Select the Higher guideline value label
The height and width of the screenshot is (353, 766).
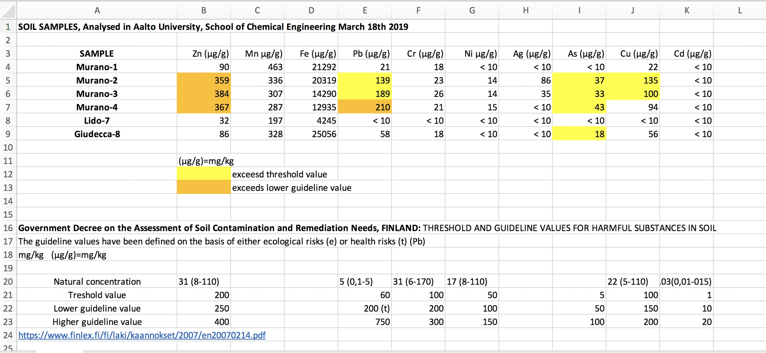97,322
